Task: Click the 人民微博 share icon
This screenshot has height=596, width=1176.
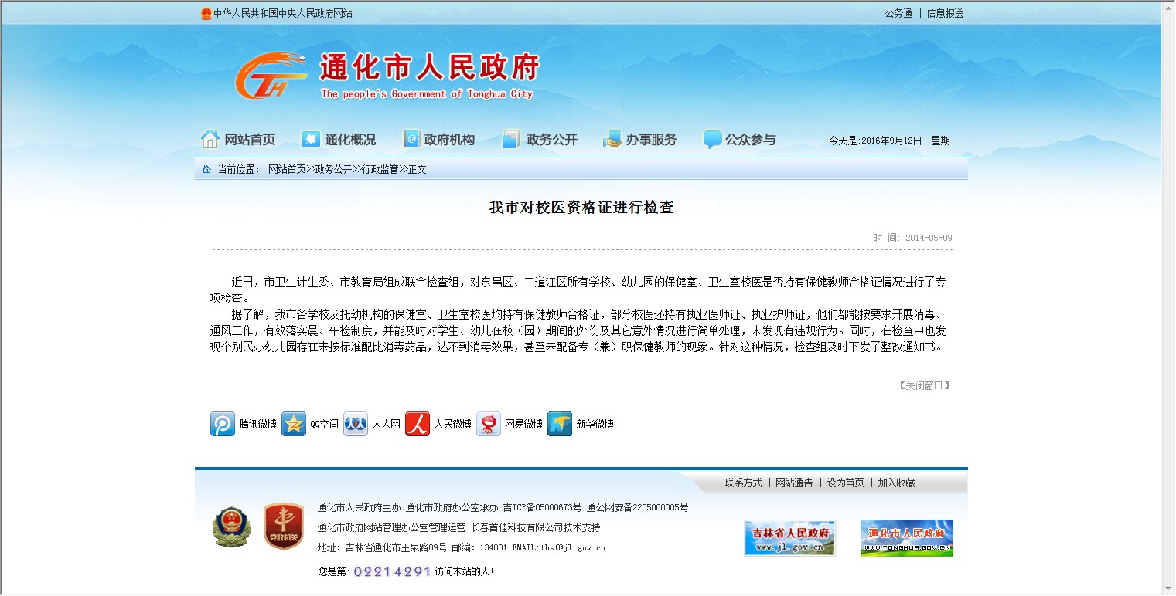Action: 418,424
